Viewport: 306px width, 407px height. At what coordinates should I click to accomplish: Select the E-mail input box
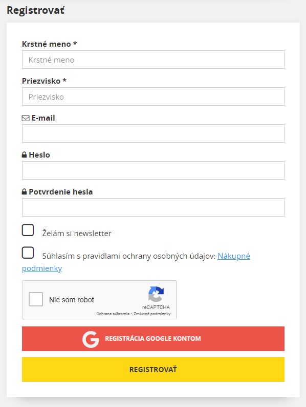coord(154,133)
